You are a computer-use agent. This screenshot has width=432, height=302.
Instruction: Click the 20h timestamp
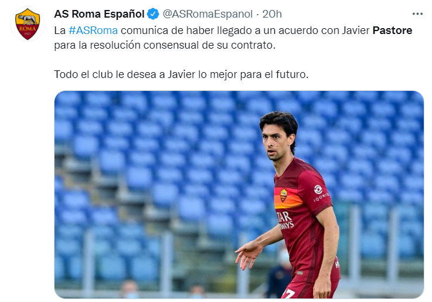point(272,13)
